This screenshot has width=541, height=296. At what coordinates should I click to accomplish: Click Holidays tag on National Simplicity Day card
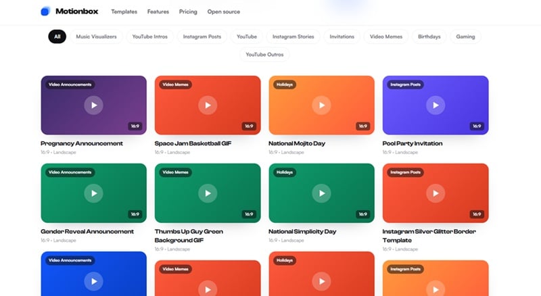point(285,172)
